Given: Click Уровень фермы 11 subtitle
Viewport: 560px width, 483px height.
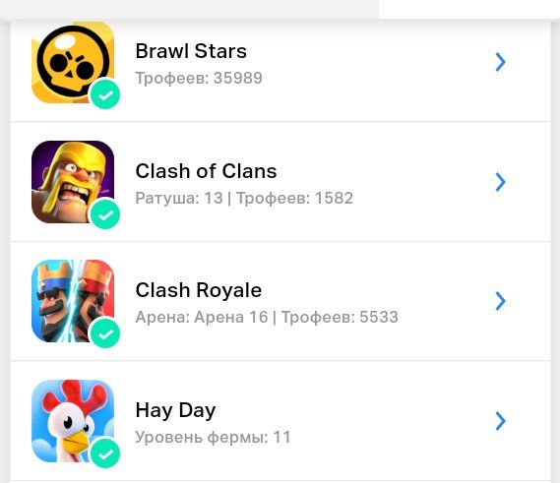Looking at the screenshot, I should 214,437.
